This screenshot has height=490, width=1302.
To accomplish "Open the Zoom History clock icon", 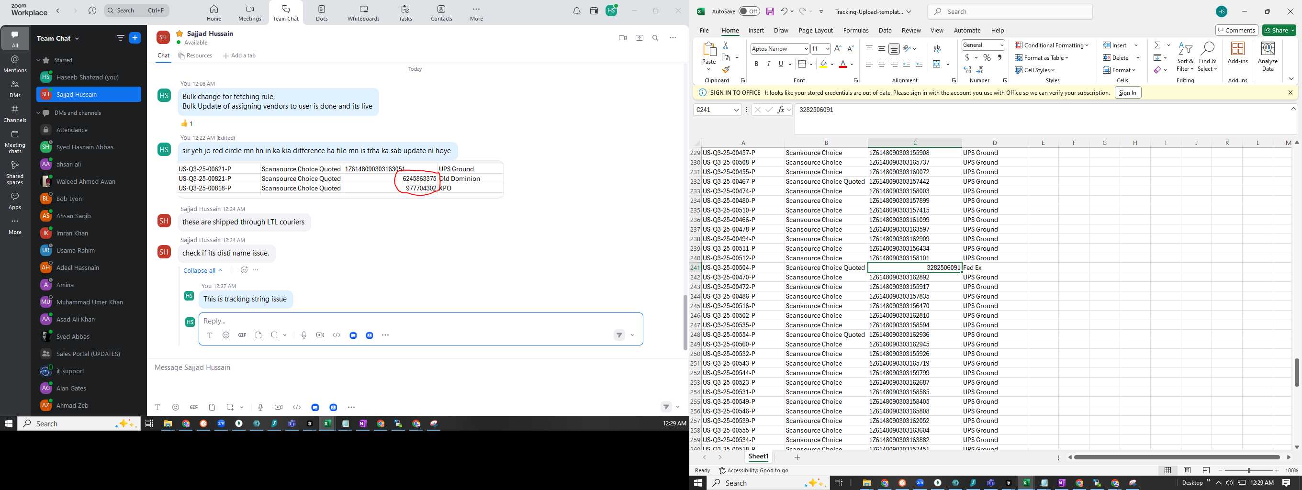I will pyautogui.click(x=92, y=11).
